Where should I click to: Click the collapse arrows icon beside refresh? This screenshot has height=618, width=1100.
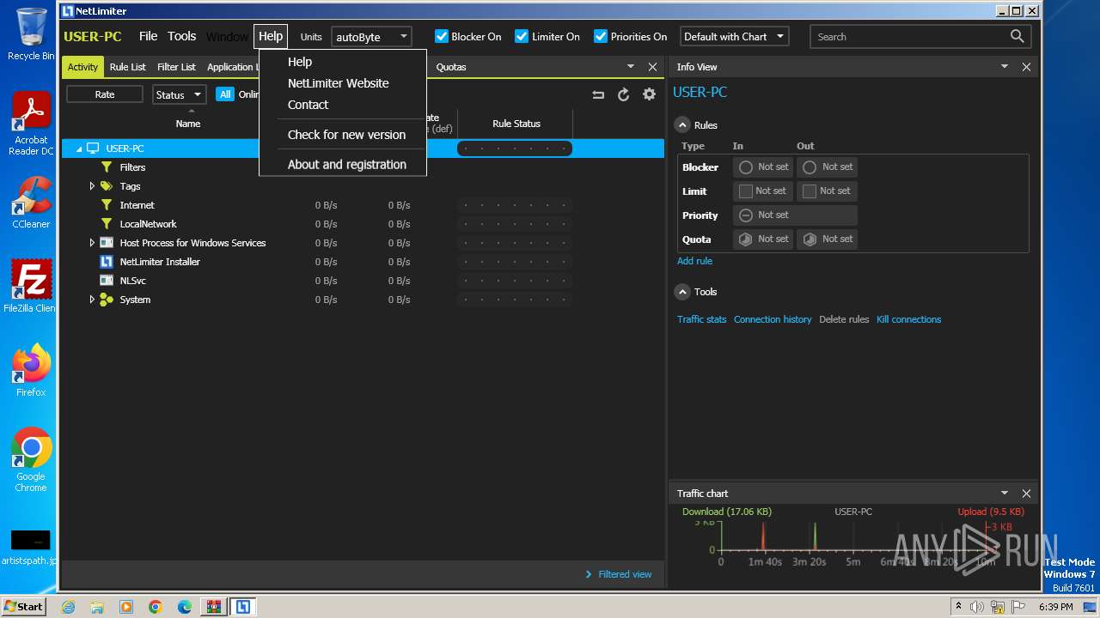598,94
